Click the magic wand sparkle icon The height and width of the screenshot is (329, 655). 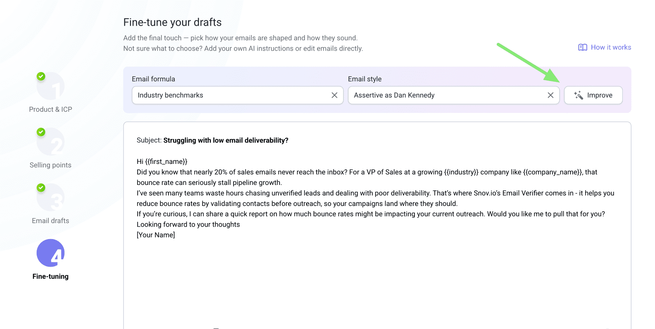(x=579, y=95)
